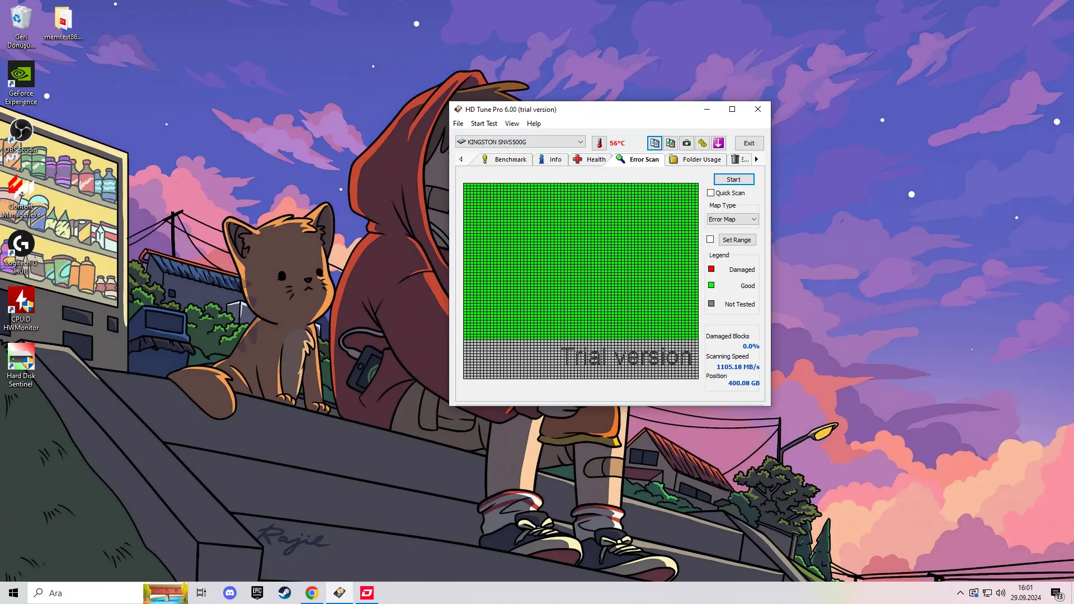Open the Help menu

(534, 124)
